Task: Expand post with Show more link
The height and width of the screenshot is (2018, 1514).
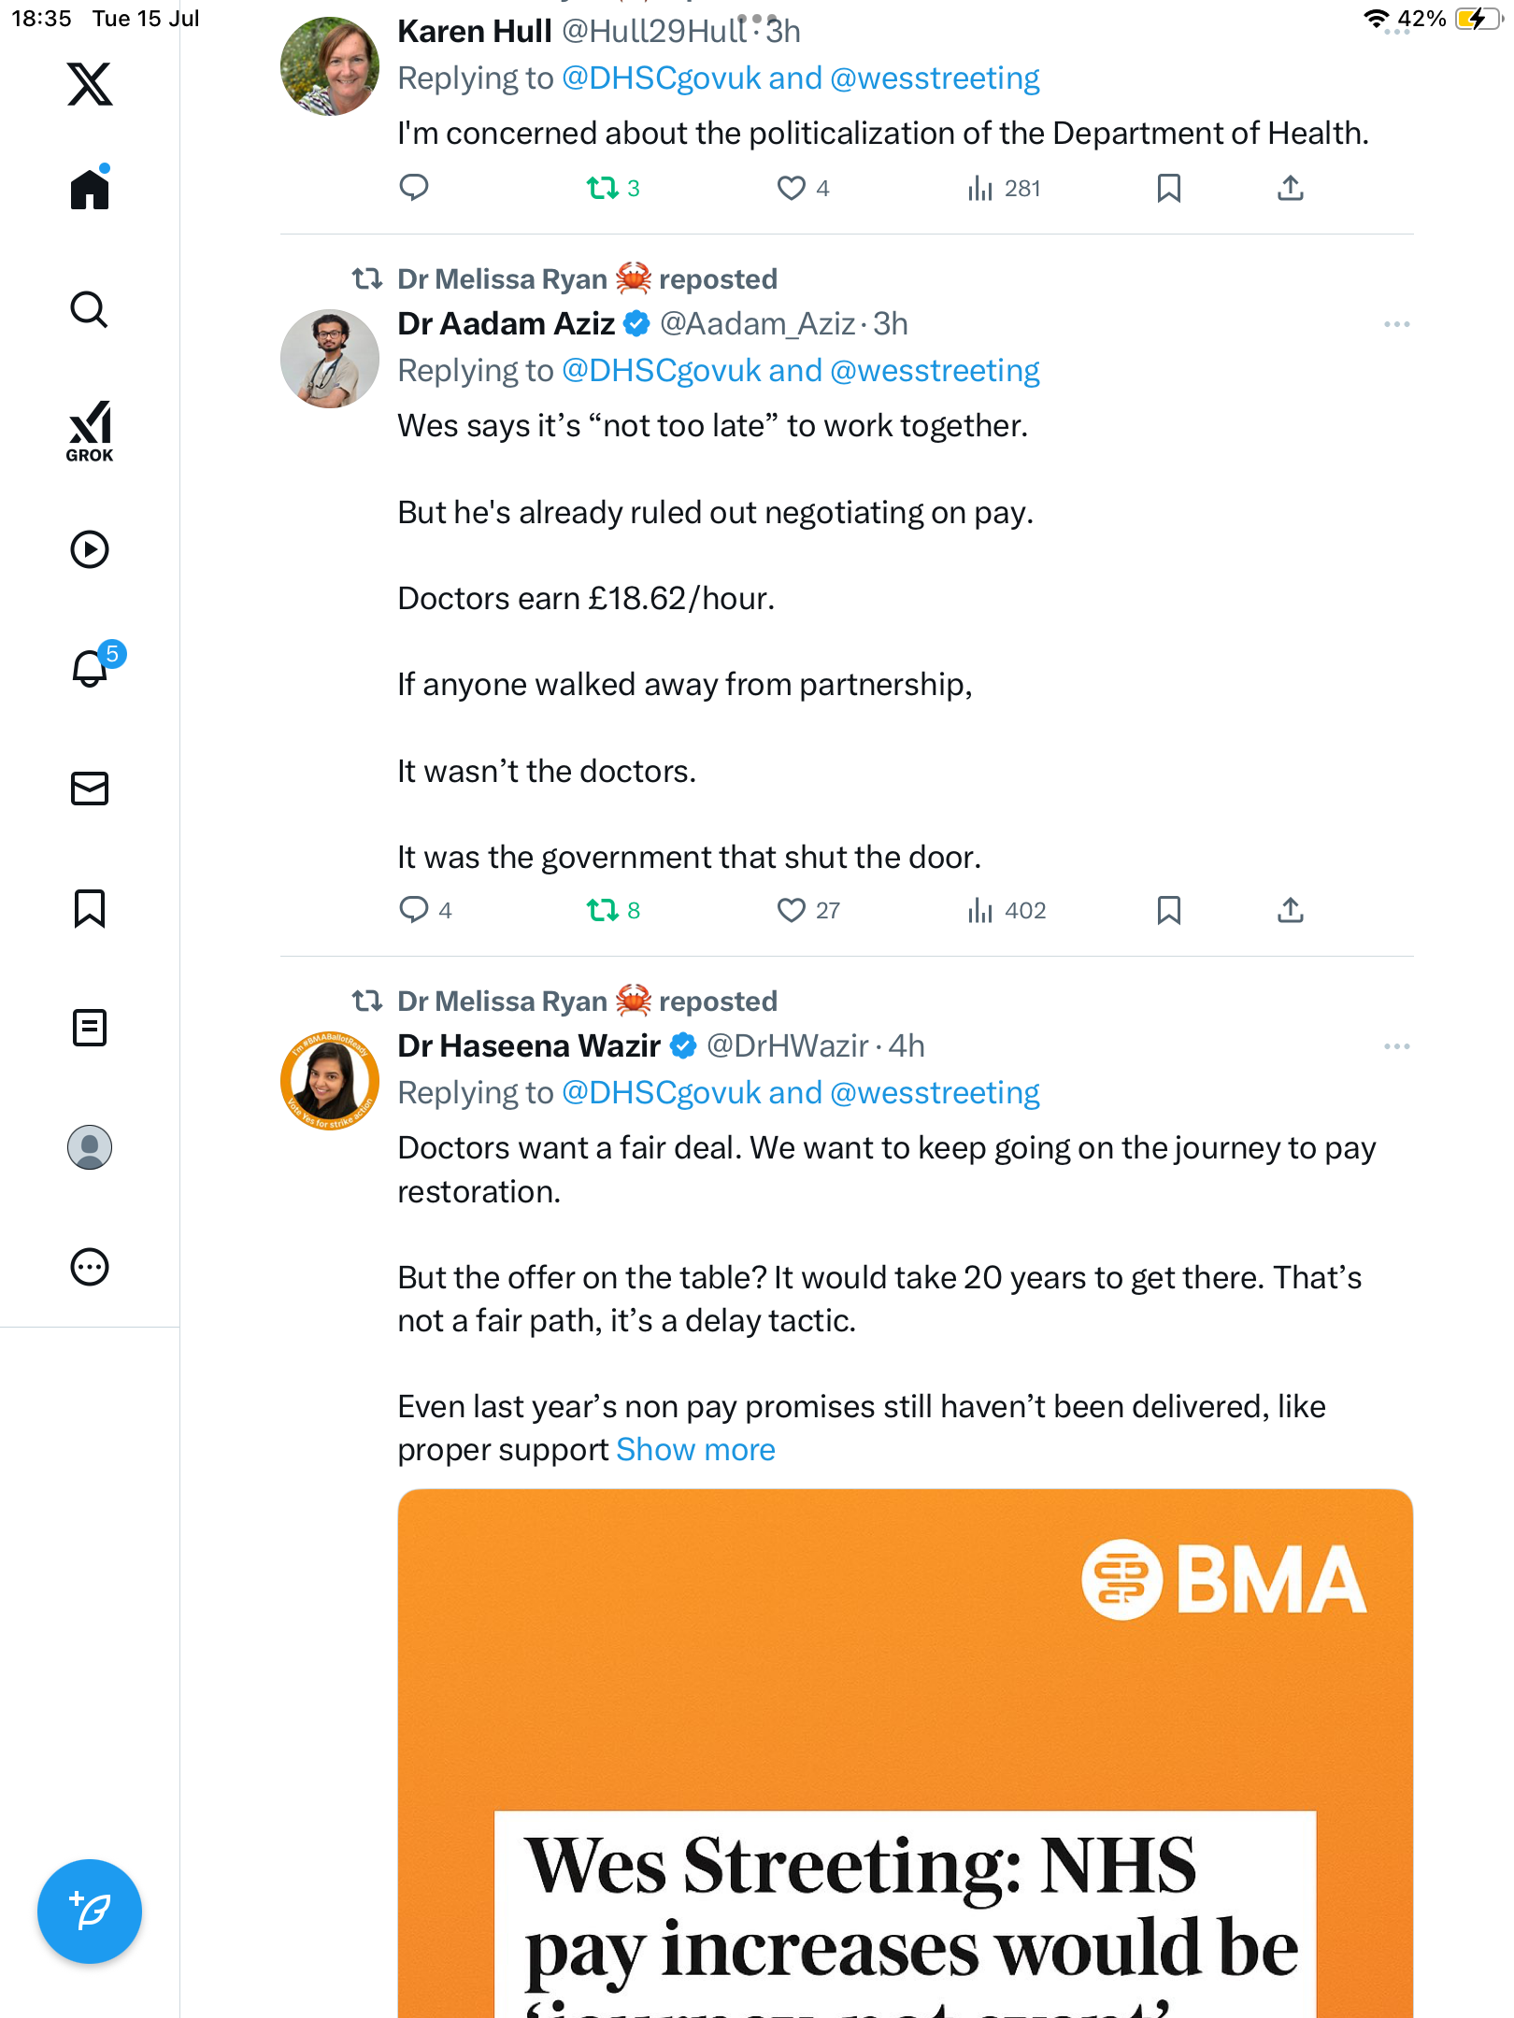Action: (x=695, y=1450)
